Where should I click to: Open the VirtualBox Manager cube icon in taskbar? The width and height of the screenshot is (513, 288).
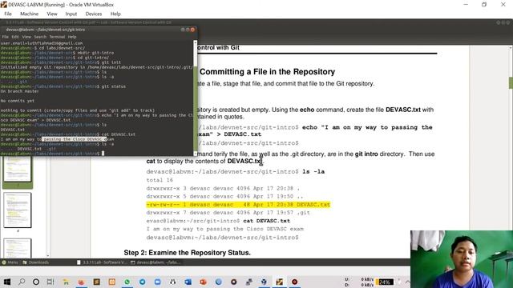click(264, 282)
